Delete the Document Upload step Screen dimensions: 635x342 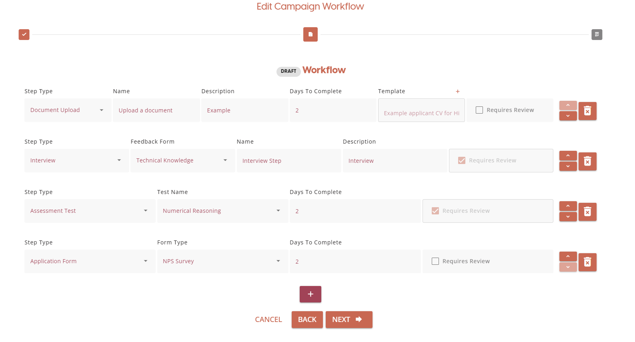pyautogui.click(x=587, y=111)
